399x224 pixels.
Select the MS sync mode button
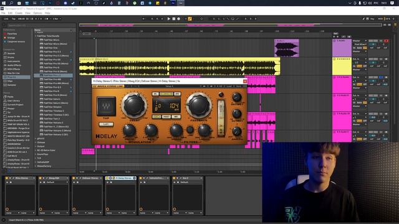(x=176, y=116)
